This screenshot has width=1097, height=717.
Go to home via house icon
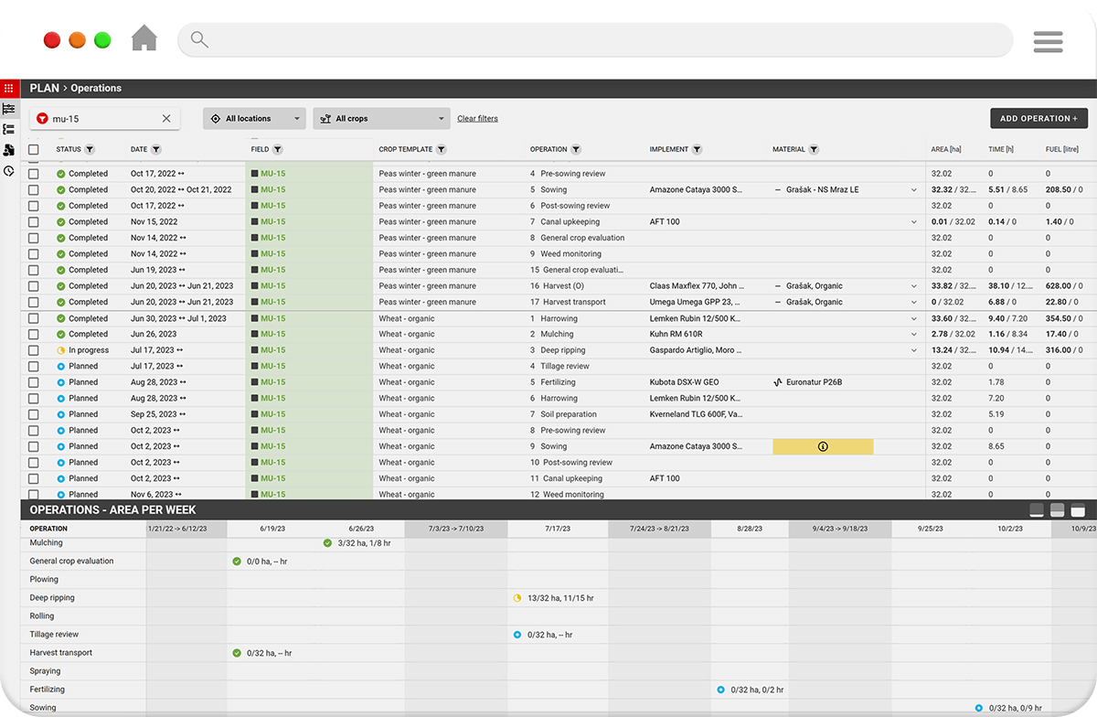coord(144,38)
